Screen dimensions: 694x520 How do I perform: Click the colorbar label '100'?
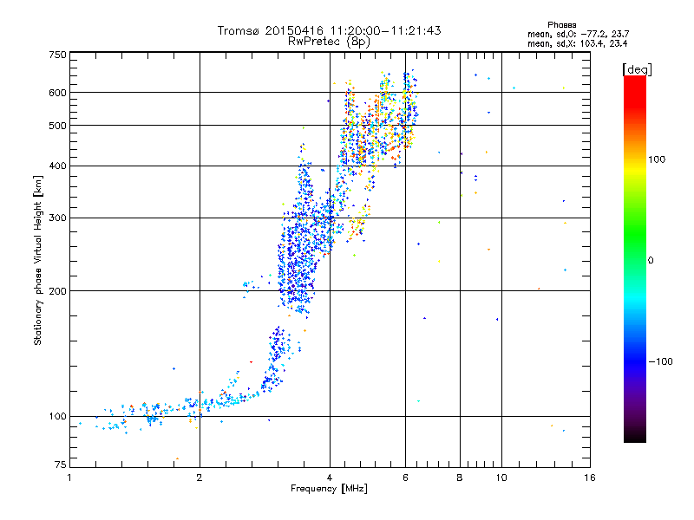point(657,159)
